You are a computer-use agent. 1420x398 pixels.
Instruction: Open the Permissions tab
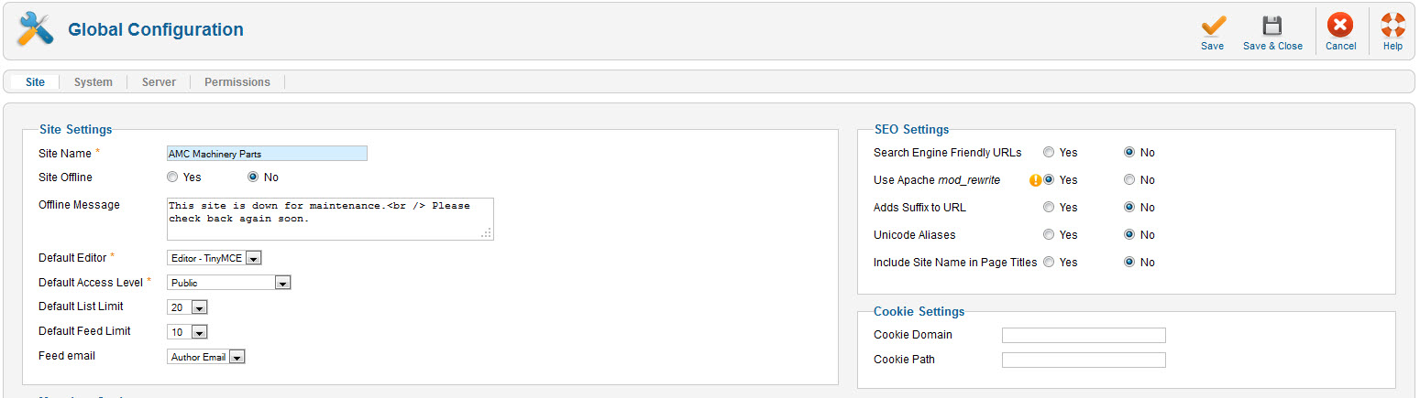[237, 82]
